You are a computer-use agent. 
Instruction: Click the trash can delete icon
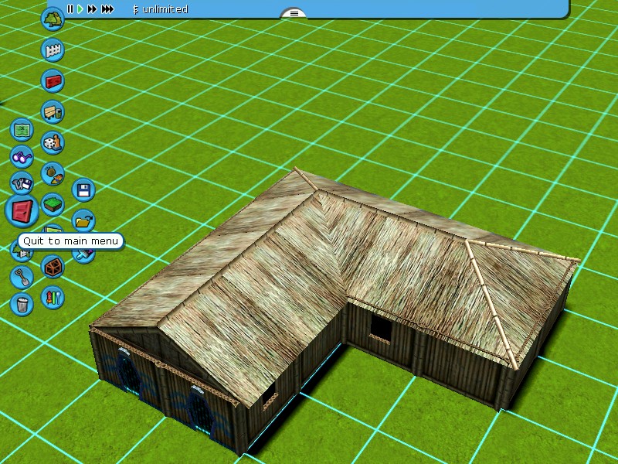pyautogui.click(x=22, y=303)
